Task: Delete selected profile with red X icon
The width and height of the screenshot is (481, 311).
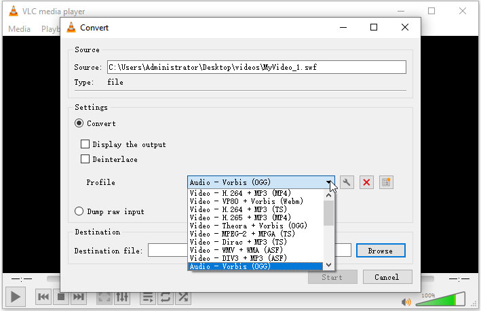Action: [366, 183]
